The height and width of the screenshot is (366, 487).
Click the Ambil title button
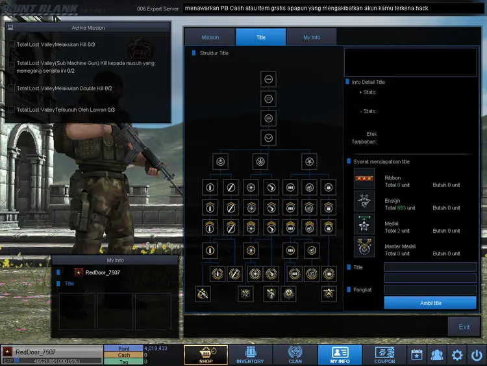(x=430, y=303)
